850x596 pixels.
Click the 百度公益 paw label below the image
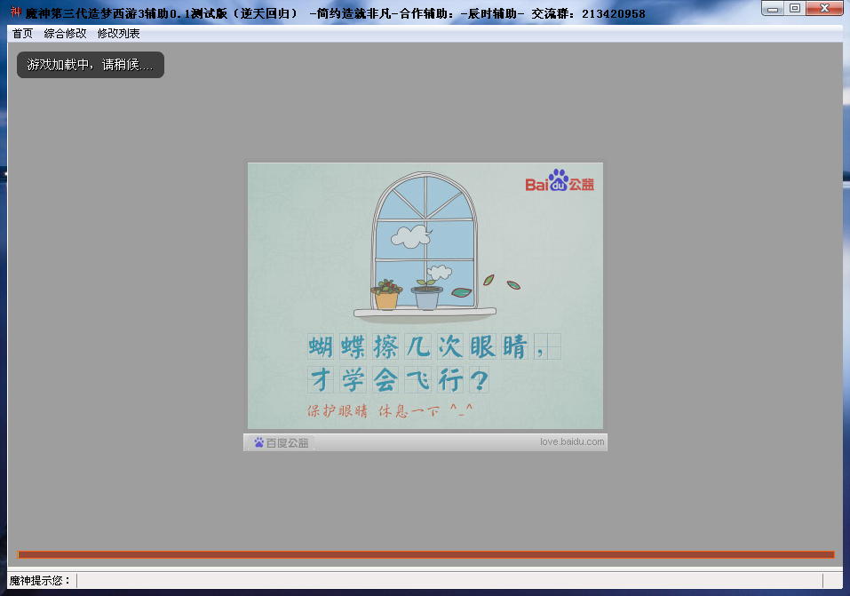point(282,442)
